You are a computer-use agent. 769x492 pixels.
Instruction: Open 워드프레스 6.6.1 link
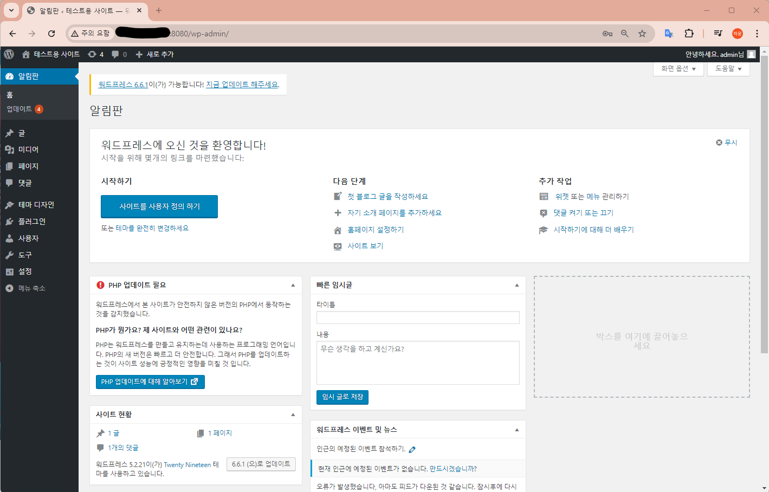[x=123, y=85]
